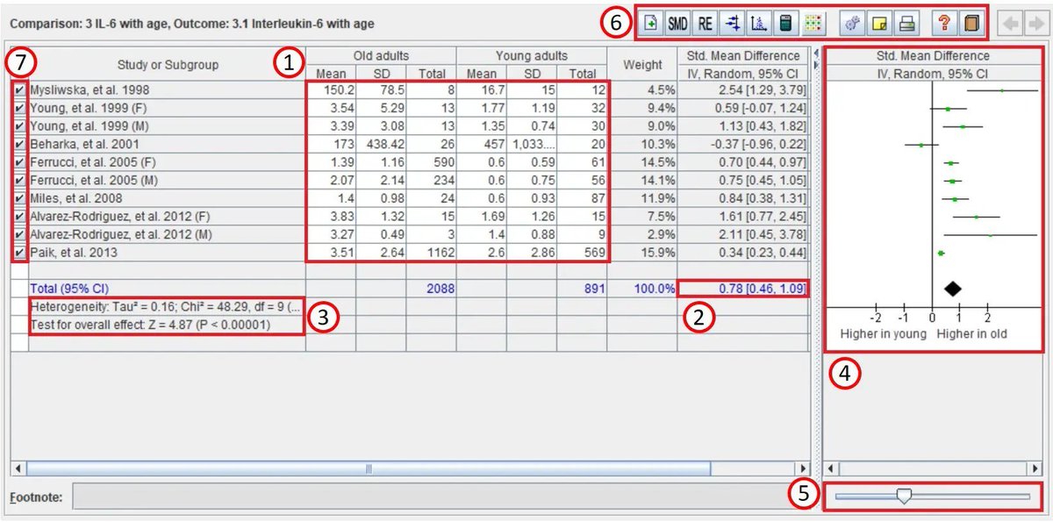This screenshot has width=1053, height=522.
Task: Click the young adults grand total 891
Action: coord(582,288)
